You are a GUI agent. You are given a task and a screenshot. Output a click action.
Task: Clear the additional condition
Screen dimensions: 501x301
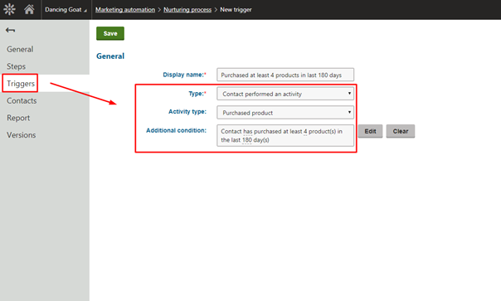(401, 131)
